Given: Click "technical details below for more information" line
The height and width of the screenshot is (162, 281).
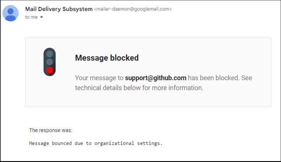Looking at the screenshot, I should 139,88.
